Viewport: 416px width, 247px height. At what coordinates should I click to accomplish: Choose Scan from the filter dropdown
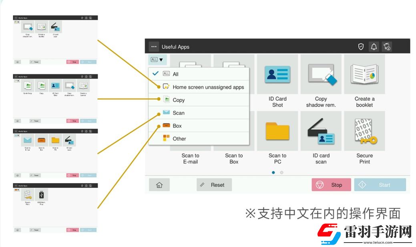pos(178,113)
